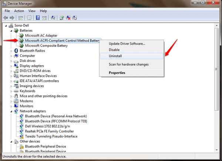222x161 pixels.
Task: Select Update Driver Software in context menu
Action: [127, 44]
